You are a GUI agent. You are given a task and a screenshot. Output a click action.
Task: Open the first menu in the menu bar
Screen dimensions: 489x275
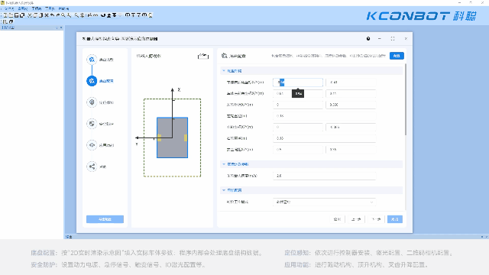(9, 8)
